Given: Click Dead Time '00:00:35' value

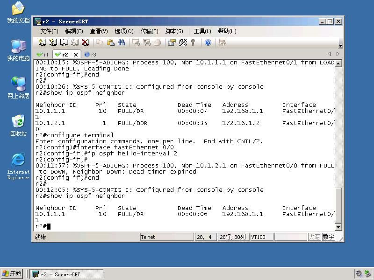Looking at the screenshot, I should (x=192, y=123).
